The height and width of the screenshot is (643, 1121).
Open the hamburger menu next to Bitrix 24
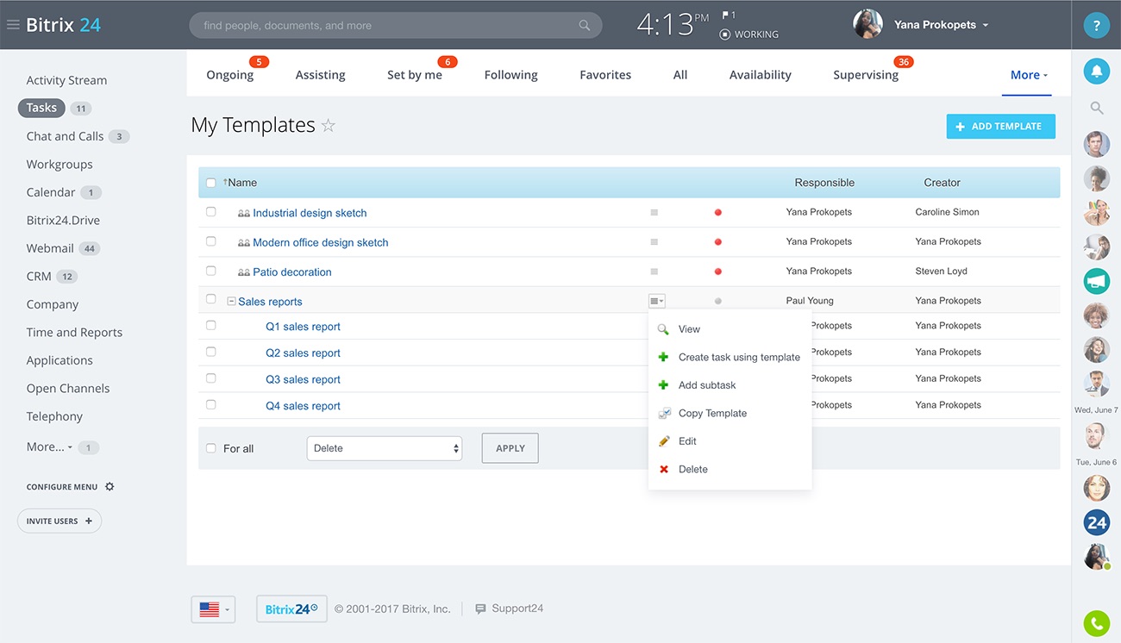click(x=13, y=25)
